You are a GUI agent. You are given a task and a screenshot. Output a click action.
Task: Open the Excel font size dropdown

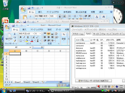(x=40, y=34)
